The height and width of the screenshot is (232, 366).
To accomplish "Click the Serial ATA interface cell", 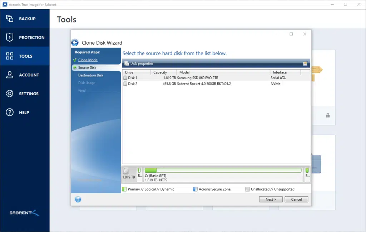I will (x=278, y=78).
